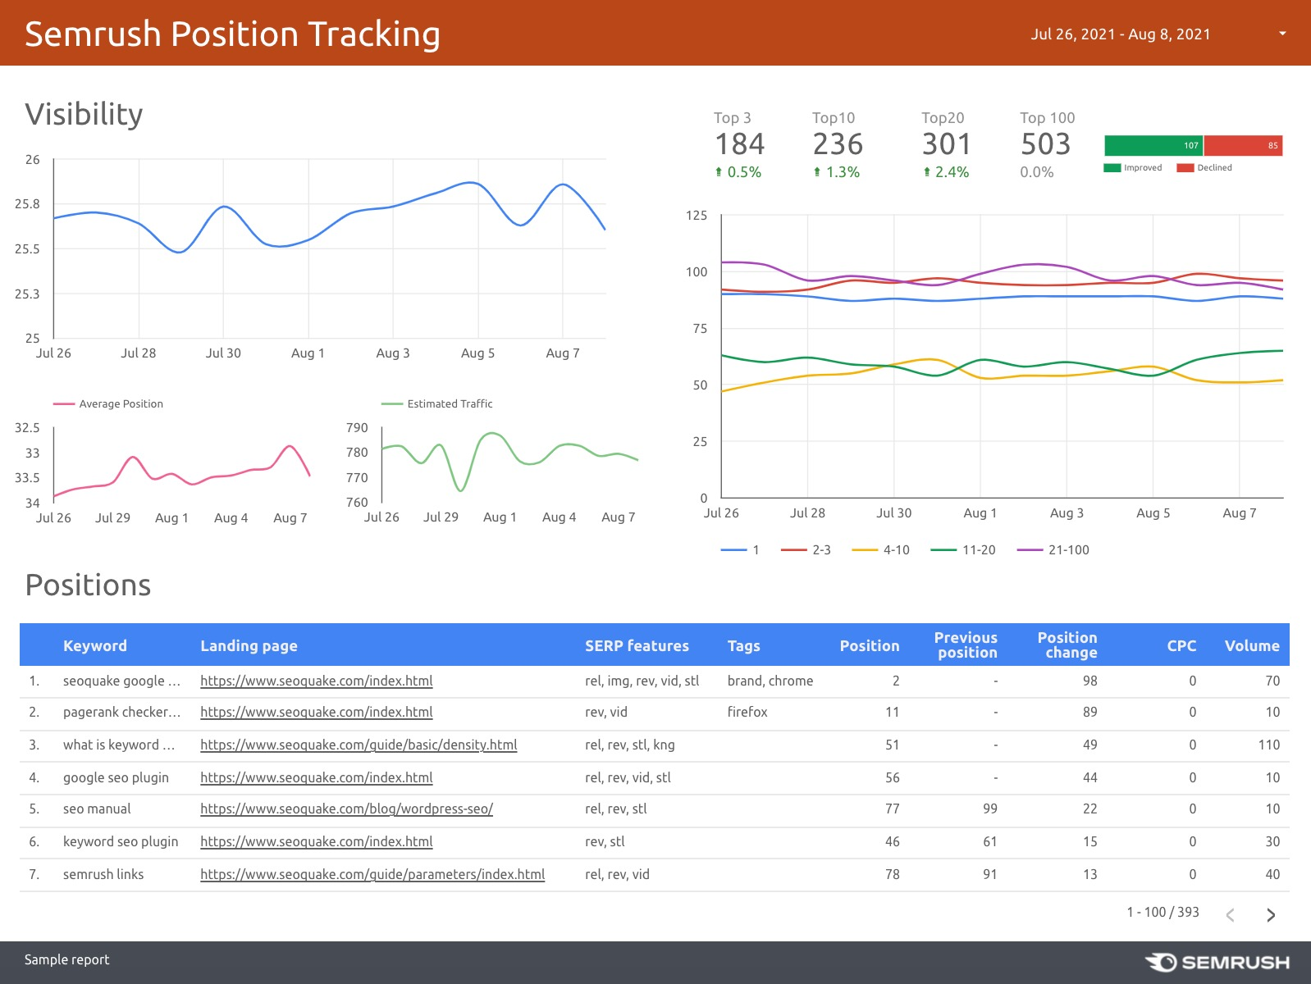Viewport: 1311px width, 984px height.
Task: Sort table by Volume column header
Action: point(1251,645)
